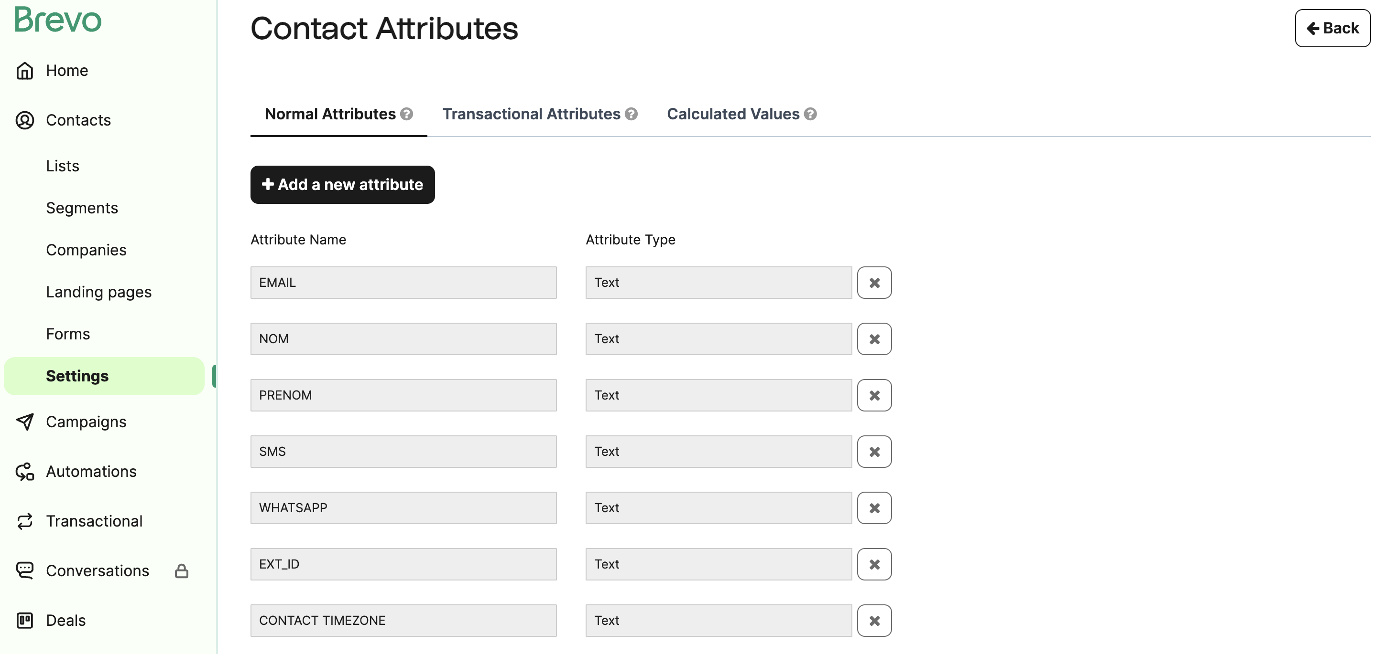Click the Deals board icon

25,621
